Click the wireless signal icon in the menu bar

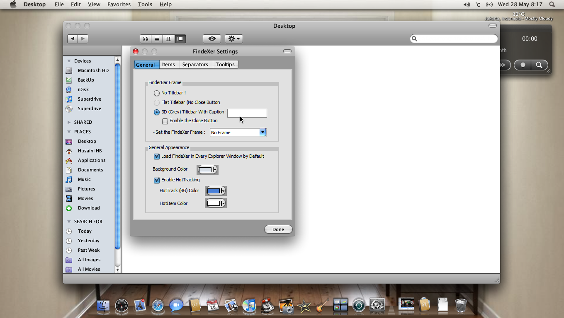click(x=489, y=5)
